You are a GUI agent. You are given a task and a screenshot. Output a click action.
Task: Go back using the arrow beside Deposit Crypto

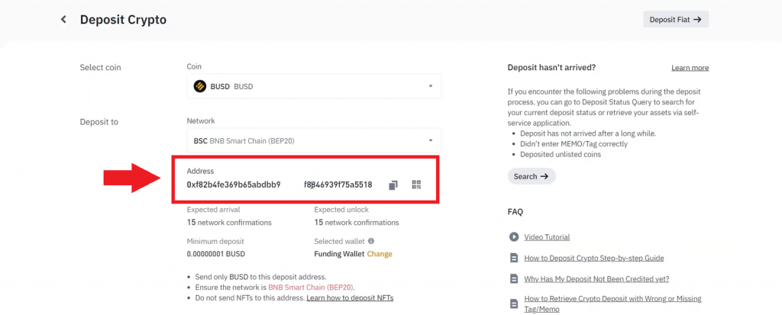point(63,19)
